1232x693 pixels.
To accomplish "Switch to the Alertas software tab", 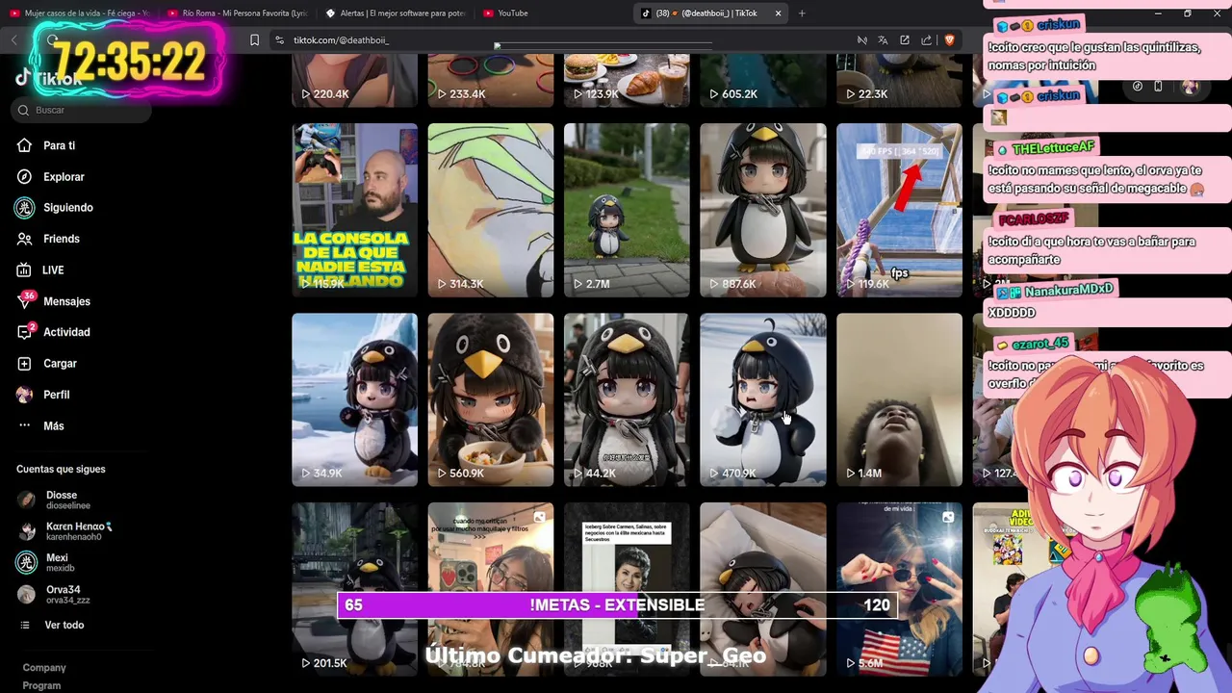I will 396,13.
